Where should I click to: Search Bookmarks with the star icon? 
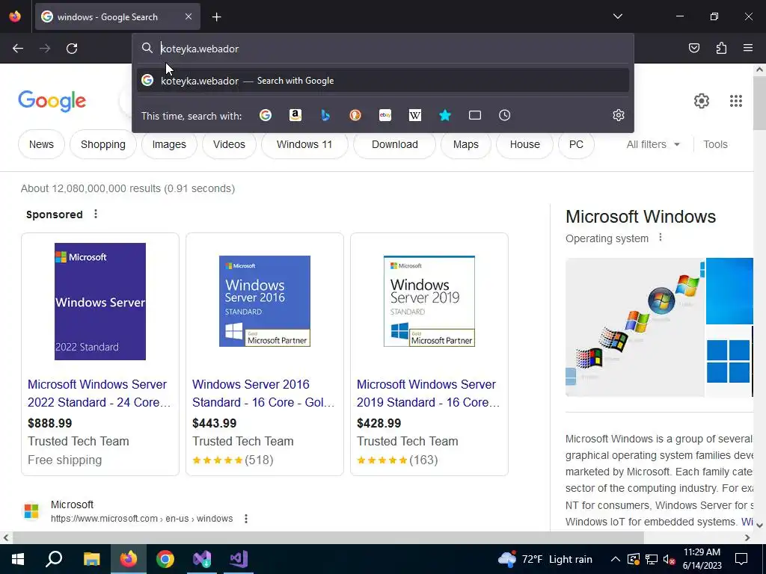[445, 115]
